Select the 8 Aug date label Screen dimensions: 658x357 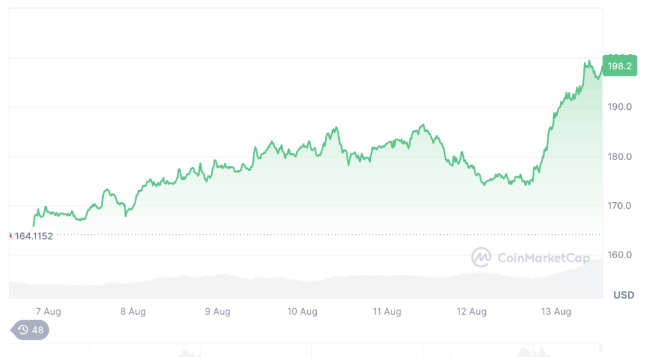pyautogui.click(x=133, y=311)
